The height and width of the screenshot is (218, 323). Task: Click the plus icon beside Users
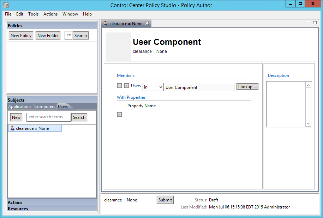click(126, 86)
